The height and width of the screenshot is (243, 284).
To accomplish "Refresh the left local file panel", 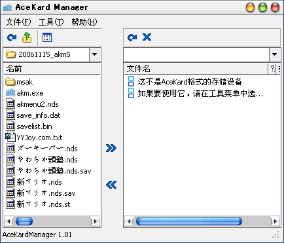I will tap(12, 37).
